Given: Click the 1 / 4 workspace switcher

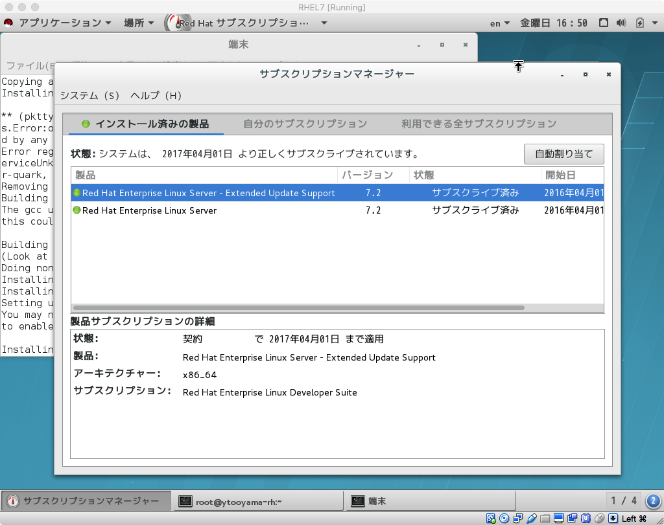Looking at the screenshot, I should click(x=624, y=501).
